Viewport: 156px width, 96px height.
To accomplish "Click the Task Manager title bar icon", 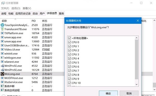I will 3,3.
